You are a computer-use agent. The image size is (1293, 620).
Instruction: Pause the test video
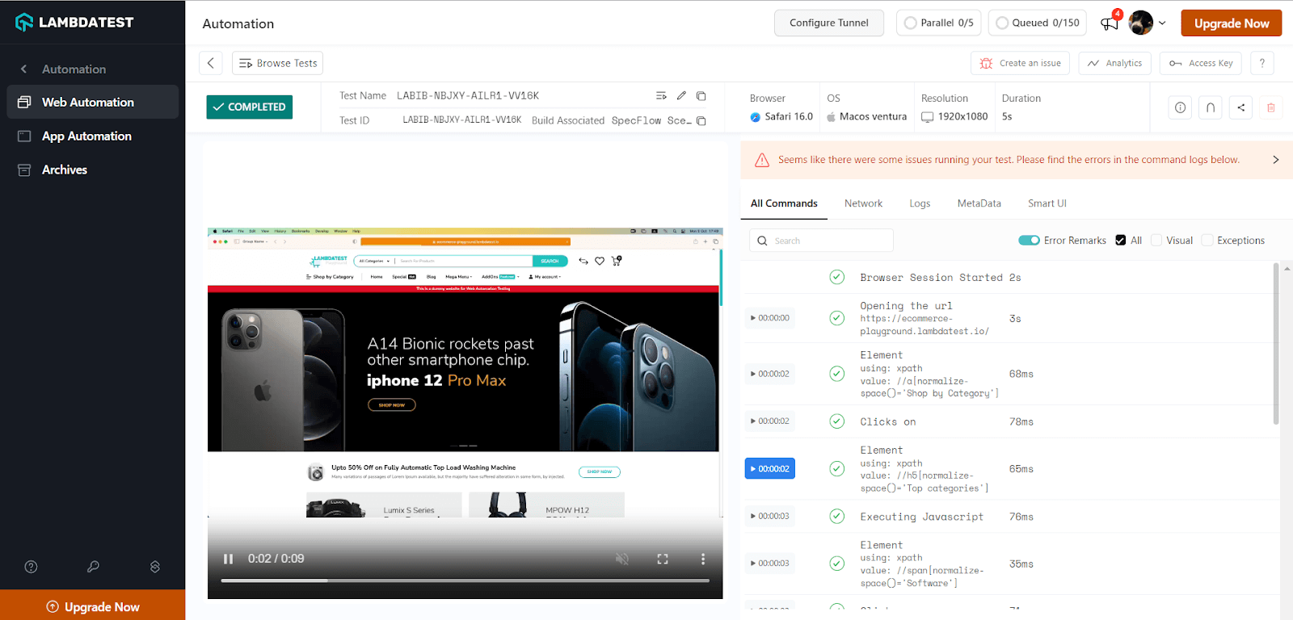(228, 559)
